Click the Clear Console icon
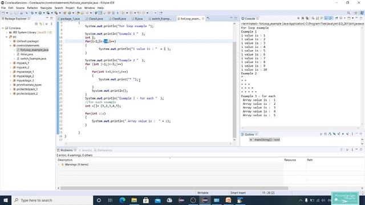The height and width of the screenshot is (205, 365). pos(313,18)
